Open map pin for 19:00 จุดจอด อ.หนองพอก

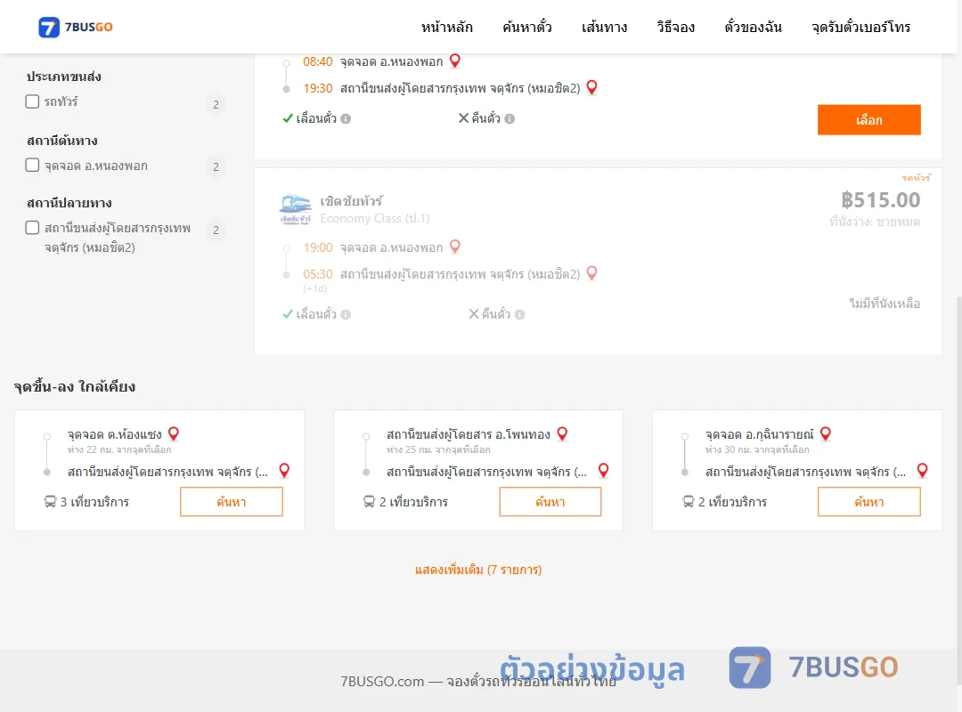pos(454,247)
